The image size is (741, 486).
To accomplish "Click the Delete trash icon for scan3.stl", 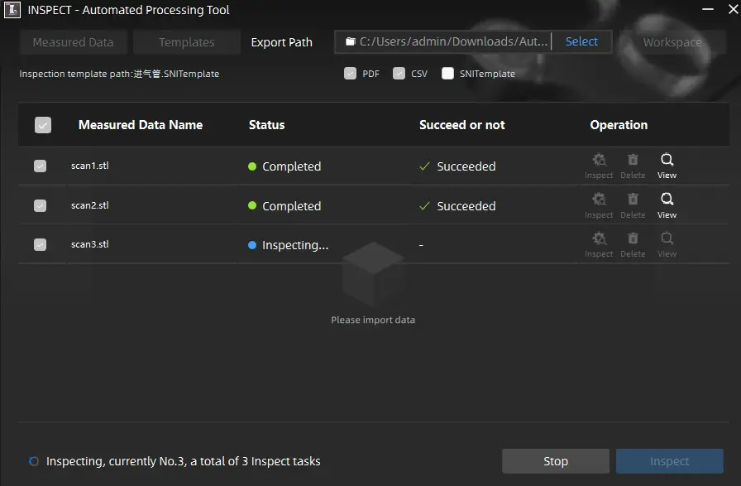I will coord(633,239).
